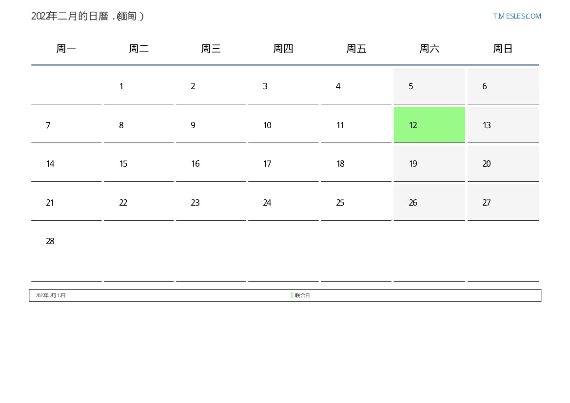Click the green marker beside 联合日
The height and width of the screenshot is (403, 570).
(x=292, y=295)
